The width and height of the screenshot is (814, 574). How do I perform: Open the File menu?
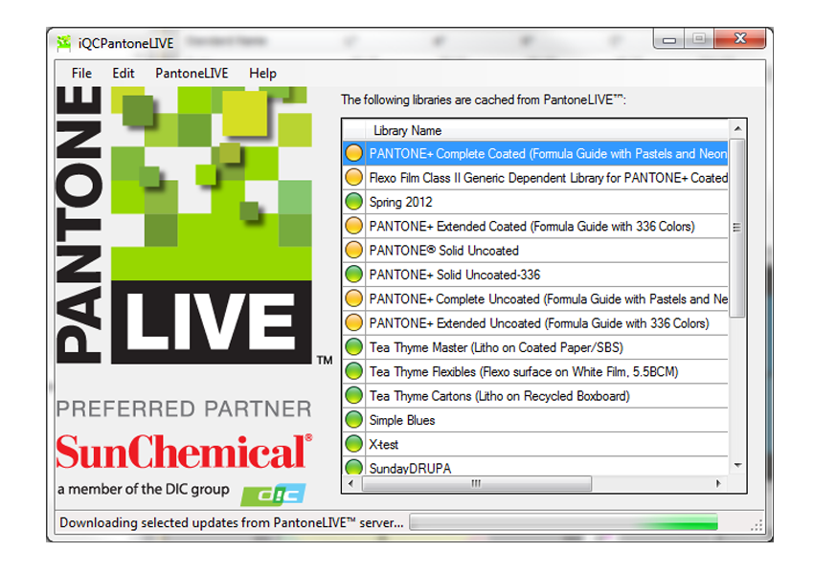[x=81, y=73]
